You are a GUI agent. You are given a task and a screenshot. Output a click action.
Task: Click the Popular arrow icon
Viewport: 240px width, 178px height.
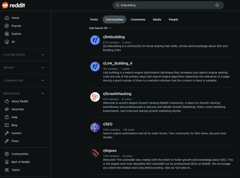pyautogui.click(x=7, y=26)
